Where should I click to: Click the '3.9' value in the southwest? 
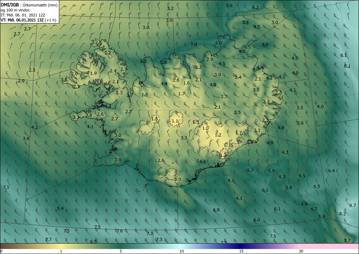[x=118, y=159]
